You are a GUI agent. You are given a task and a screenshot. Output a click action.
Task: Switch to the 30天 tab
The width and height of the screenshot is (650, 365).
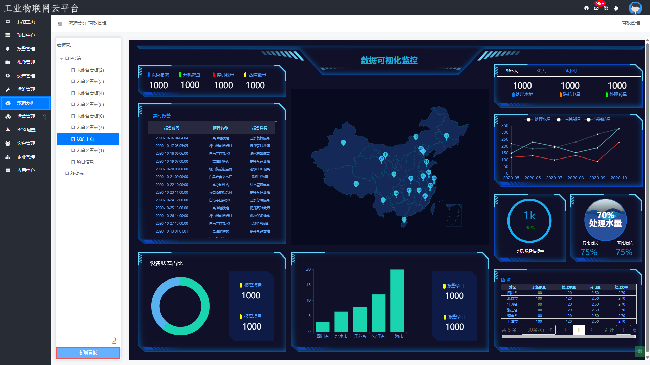point(541,71)
